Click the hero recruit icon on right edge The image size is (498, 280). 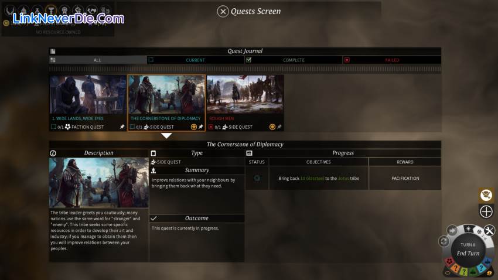[486, 195]
